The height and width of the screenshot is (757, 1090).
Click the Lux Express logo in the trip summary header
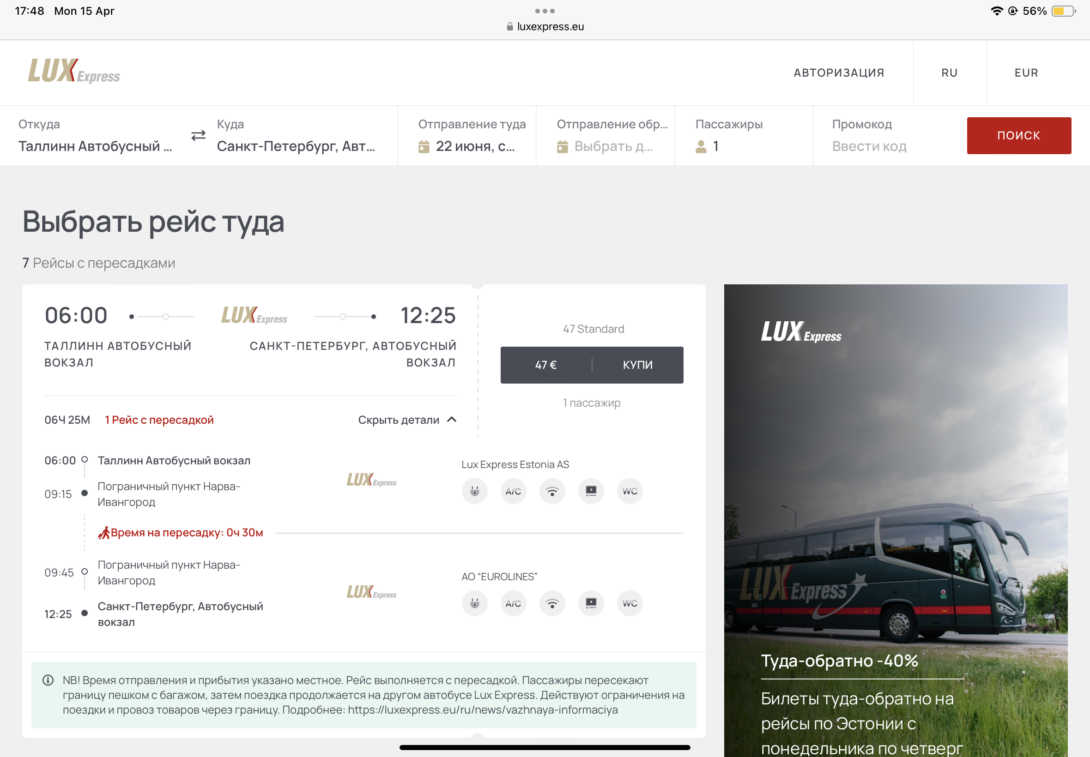254,315
